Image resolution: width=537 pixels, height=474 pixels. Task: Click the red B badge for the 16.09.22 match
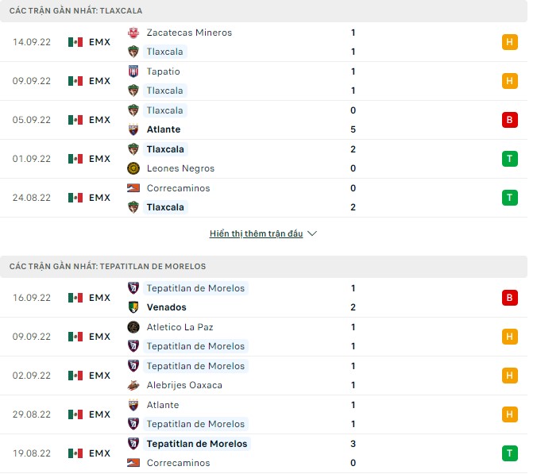[509, 298]
